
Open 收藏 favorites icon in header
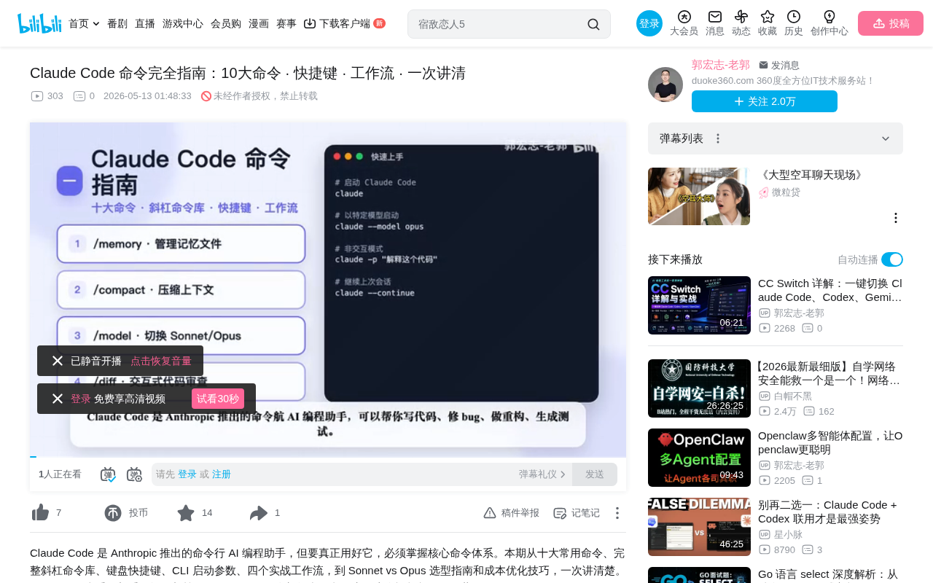click(x=768, y=17)
